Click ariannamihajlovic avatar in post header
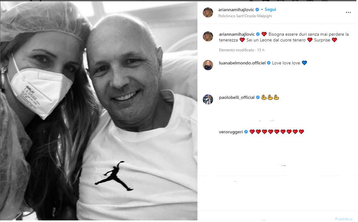358x222 pixels. click(208, 12)
